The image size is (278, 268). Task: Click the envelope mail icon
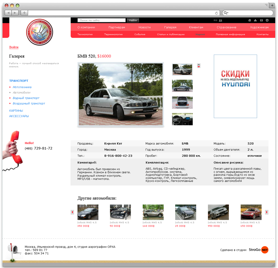(261, 20)
